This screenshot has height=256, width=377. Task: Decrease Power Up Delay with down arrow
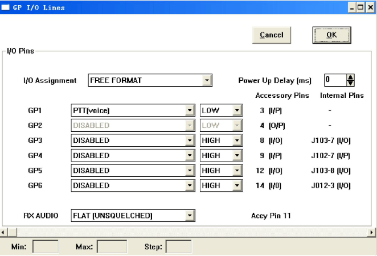(x=350, y=83)
